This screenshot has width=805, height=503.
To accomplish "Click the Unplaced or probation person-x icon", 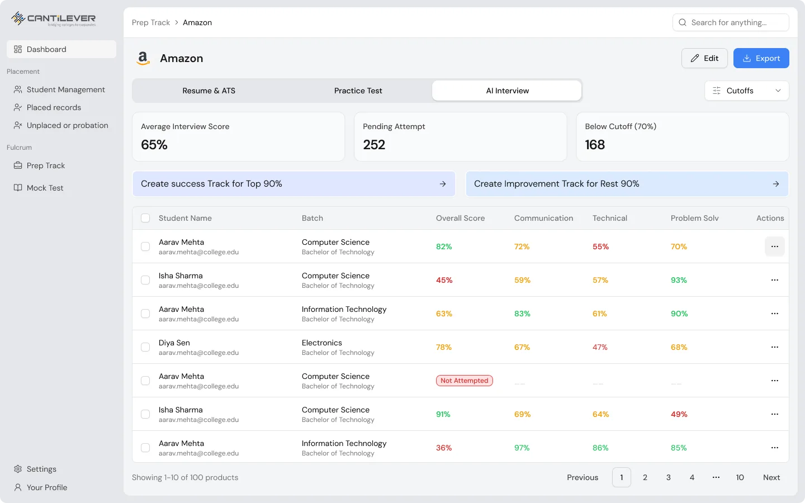I will point(18,125).
